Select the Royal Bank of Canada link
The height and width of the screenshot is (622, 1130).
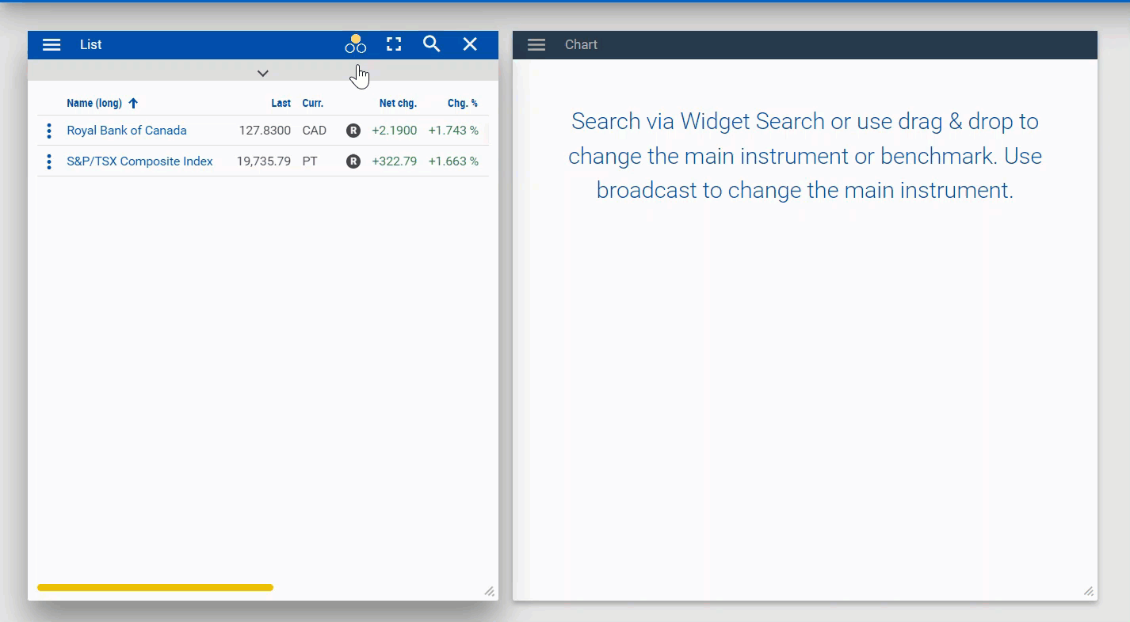[x=126, y=130]
